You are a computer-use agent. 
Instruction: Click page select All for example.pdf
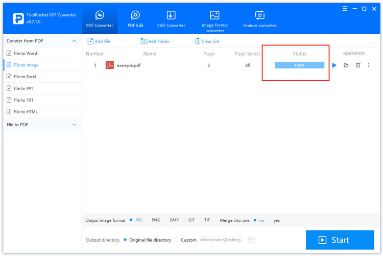click(x=248, y=65)
